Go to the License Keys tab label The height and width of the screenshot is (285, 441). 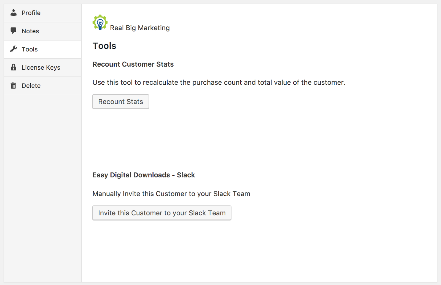(41, 67)
